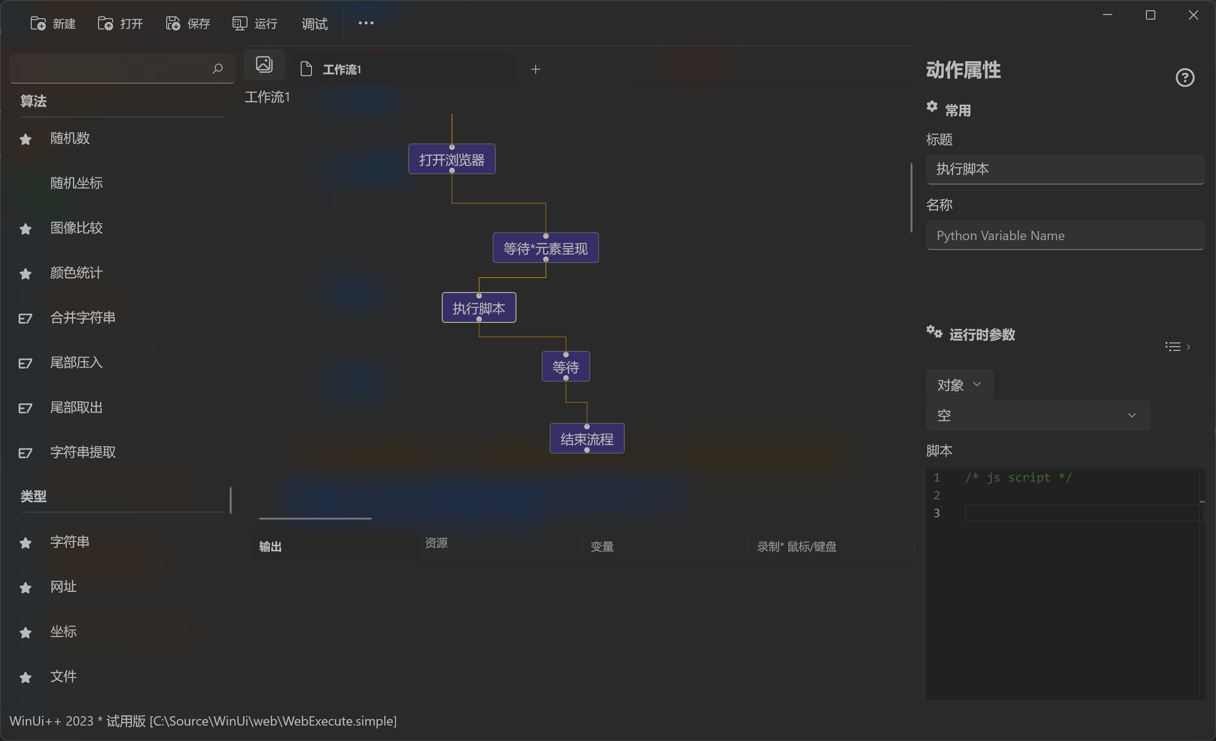Click the left panel vertical scrollbar
1216x741 pixels.
tap(231, 500)
